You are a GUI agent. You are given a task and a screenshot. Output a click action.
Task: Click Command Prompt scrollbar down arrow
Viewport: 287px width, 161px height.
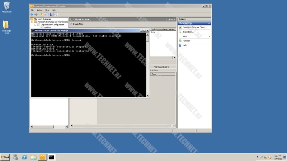point(147,96)
